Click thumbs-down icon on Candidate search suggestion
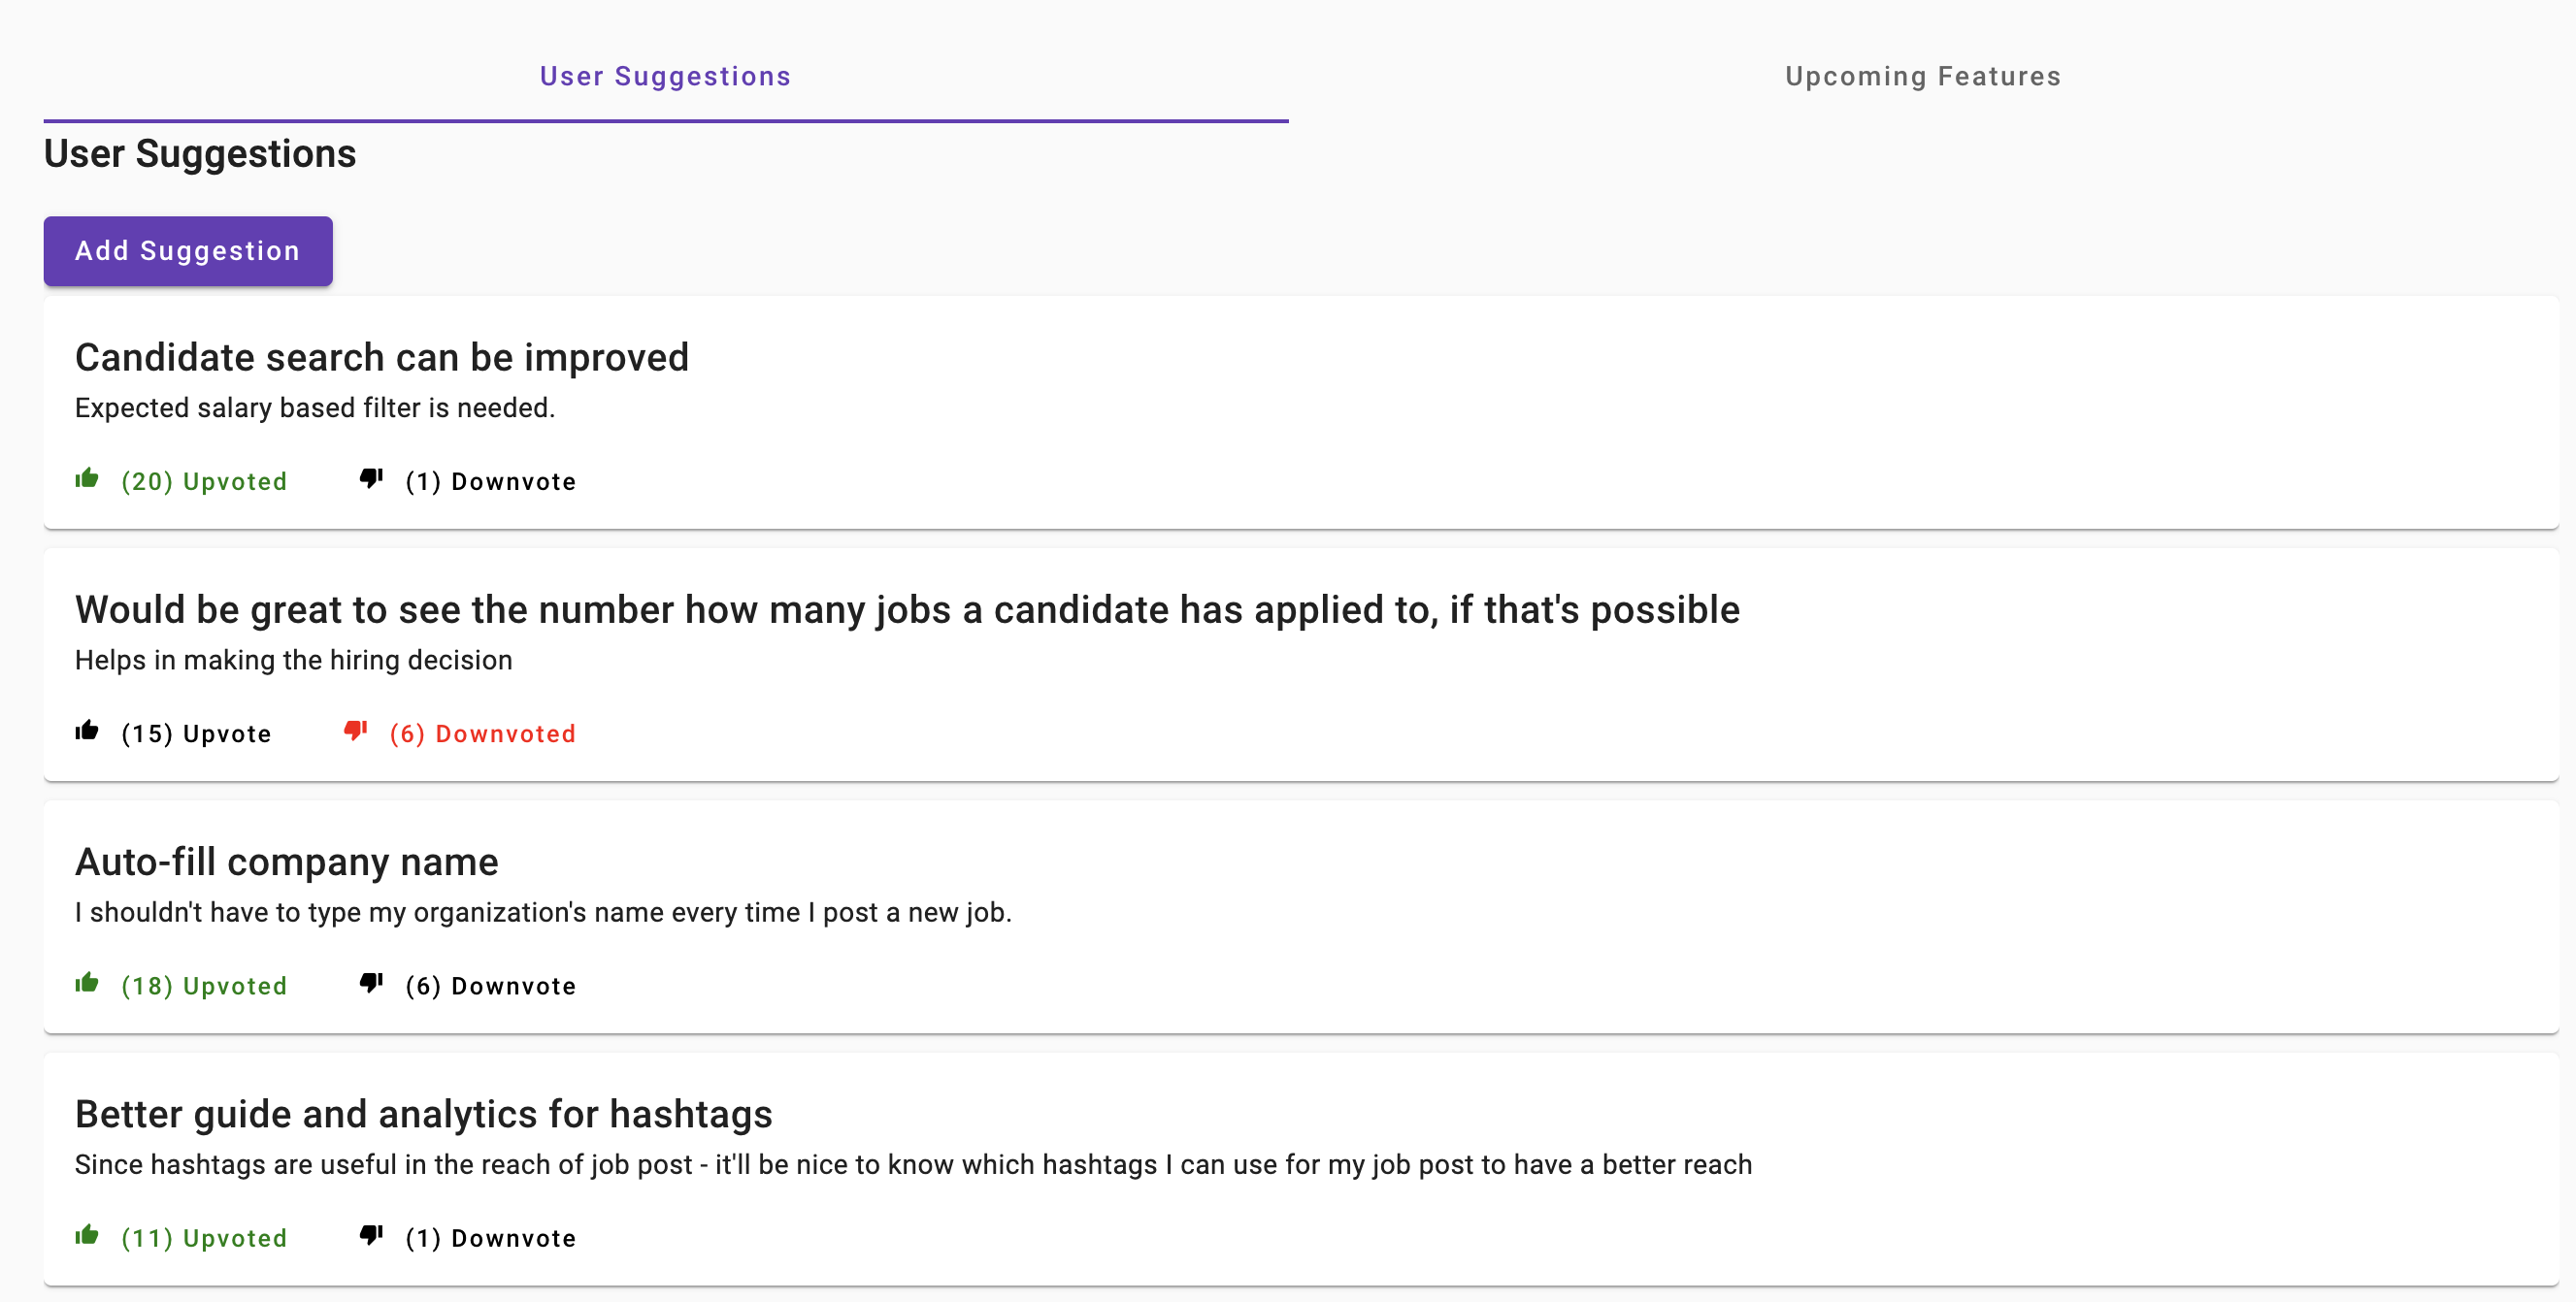Viewport: 2576px width, 1302px height. 371,479
